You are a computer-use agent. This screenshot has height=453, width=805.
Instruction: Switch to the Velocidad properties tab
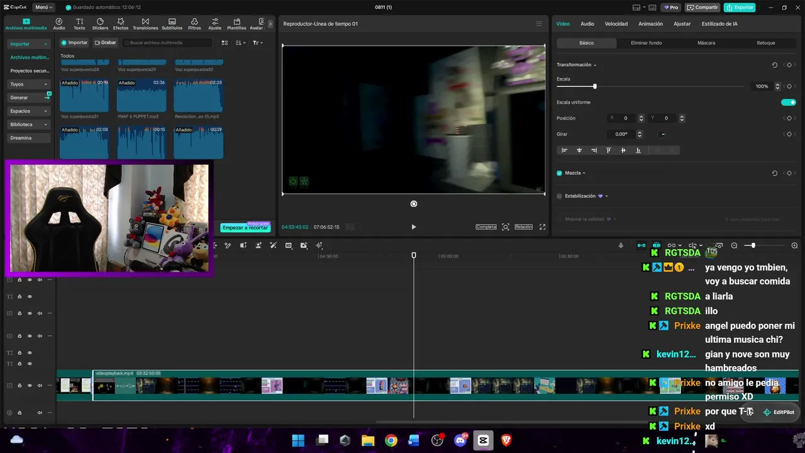616,24
